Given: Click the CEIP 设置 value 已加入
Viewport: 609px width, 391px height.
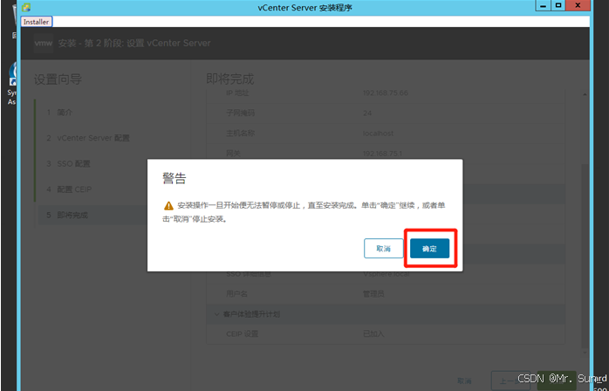Looking at the screenshot, I should tap(373, 334).
